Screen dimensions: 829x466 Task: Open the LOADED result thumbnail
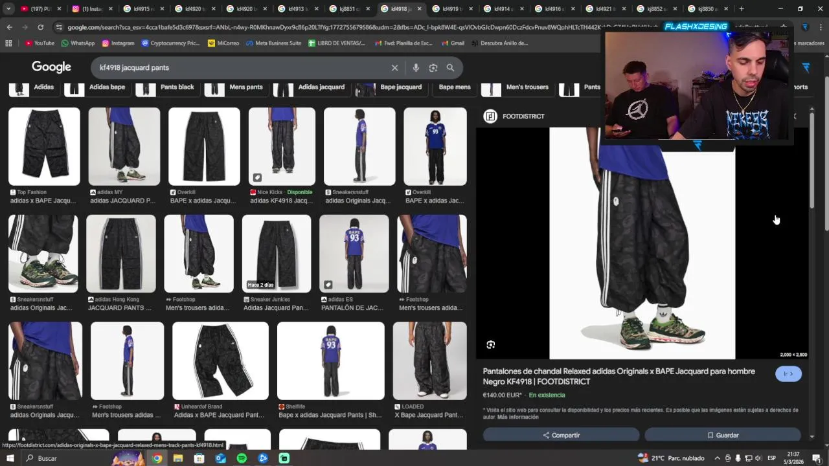pyautogui.click(x=429, y=361)
